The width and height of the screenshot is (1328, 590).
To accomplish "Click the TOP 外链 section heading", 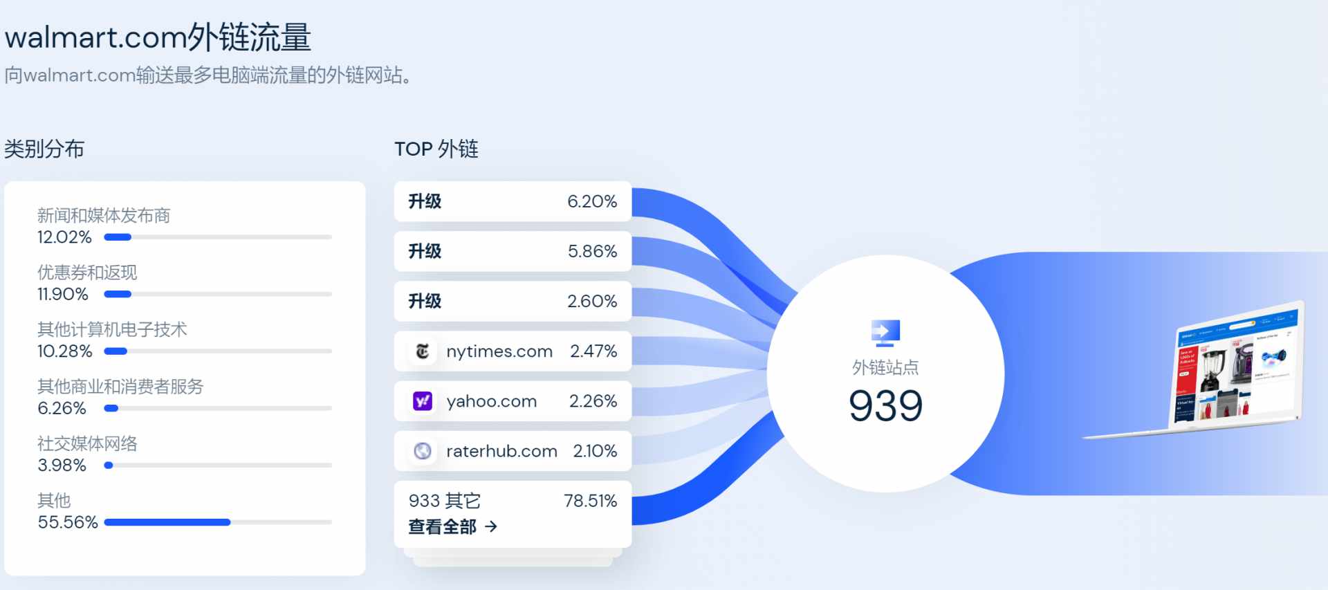I will pyautogui.click(x=436, y=149).
